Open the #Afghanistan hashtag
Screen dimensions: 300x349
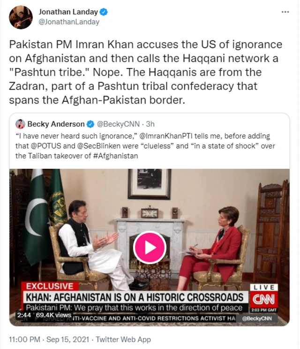[115, 156]
